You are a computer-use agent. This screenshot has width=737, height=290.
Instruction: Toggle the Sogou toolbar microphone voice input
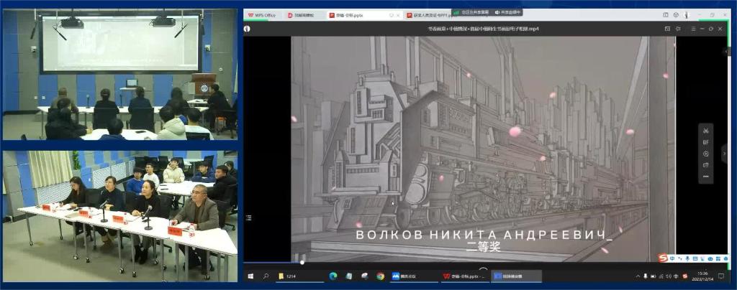click(x=687, y=258)
